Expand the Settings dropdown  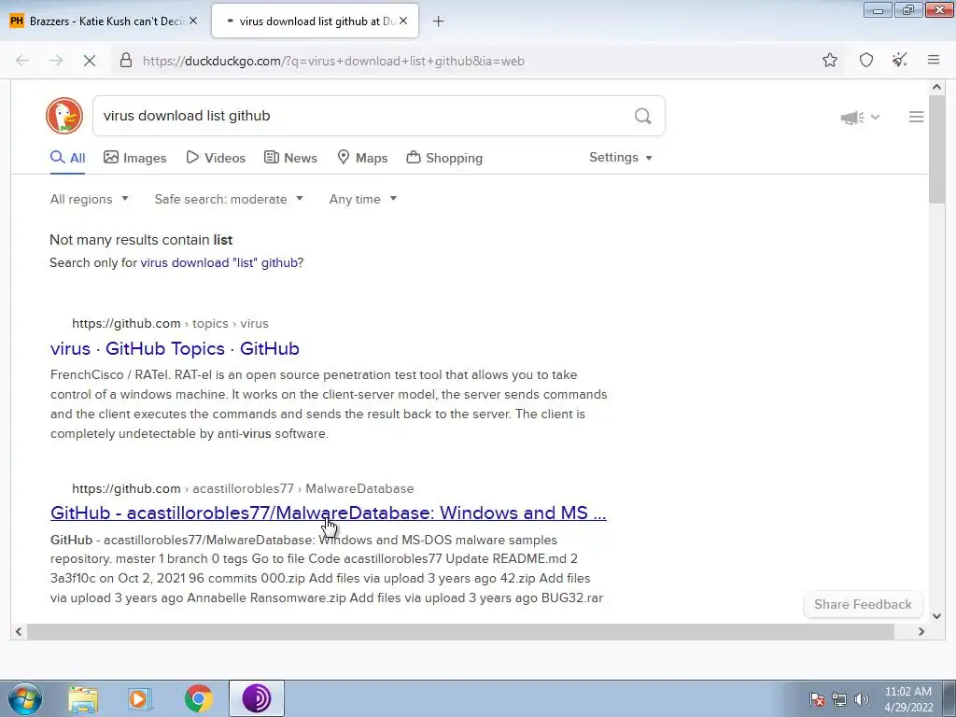click(621, 157)
